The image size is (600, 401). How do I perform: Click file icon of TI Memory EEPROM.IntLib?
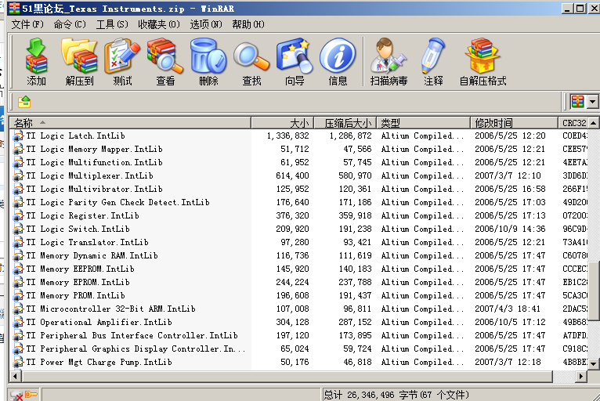tap(18, 269)
